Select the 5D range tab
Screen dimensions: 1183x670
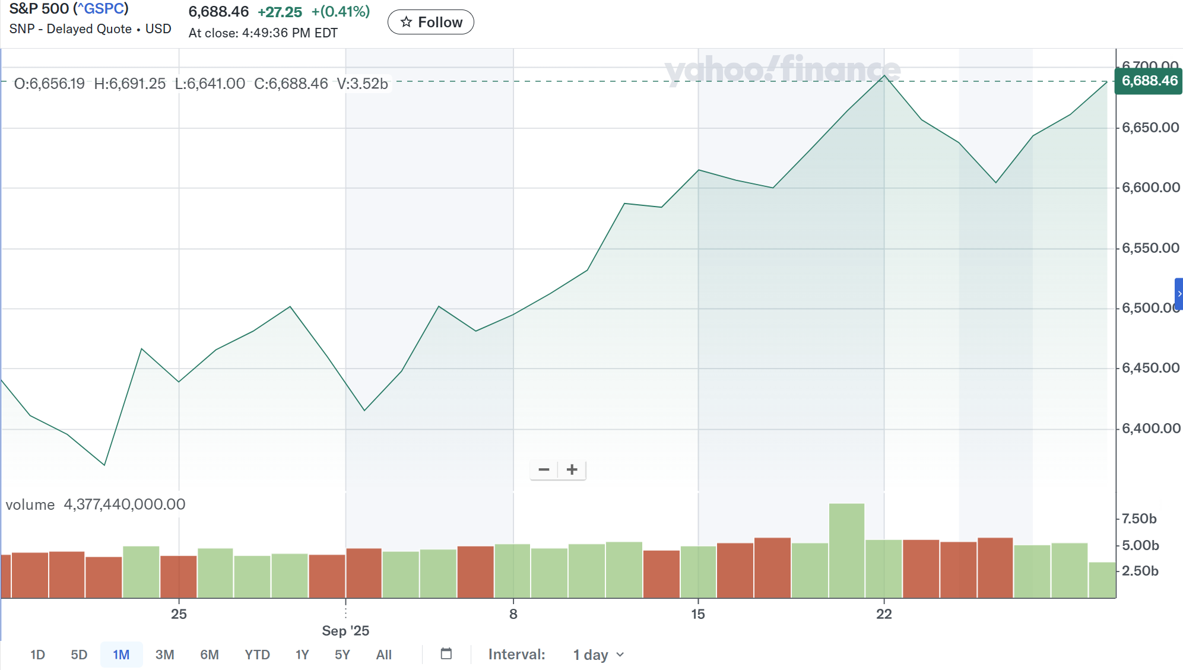(79, 655)
